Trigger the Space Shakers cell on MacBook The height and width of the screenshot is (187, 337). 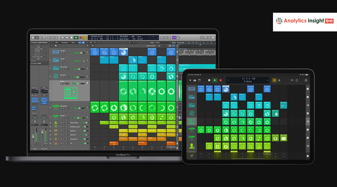[x=152, y=52]
